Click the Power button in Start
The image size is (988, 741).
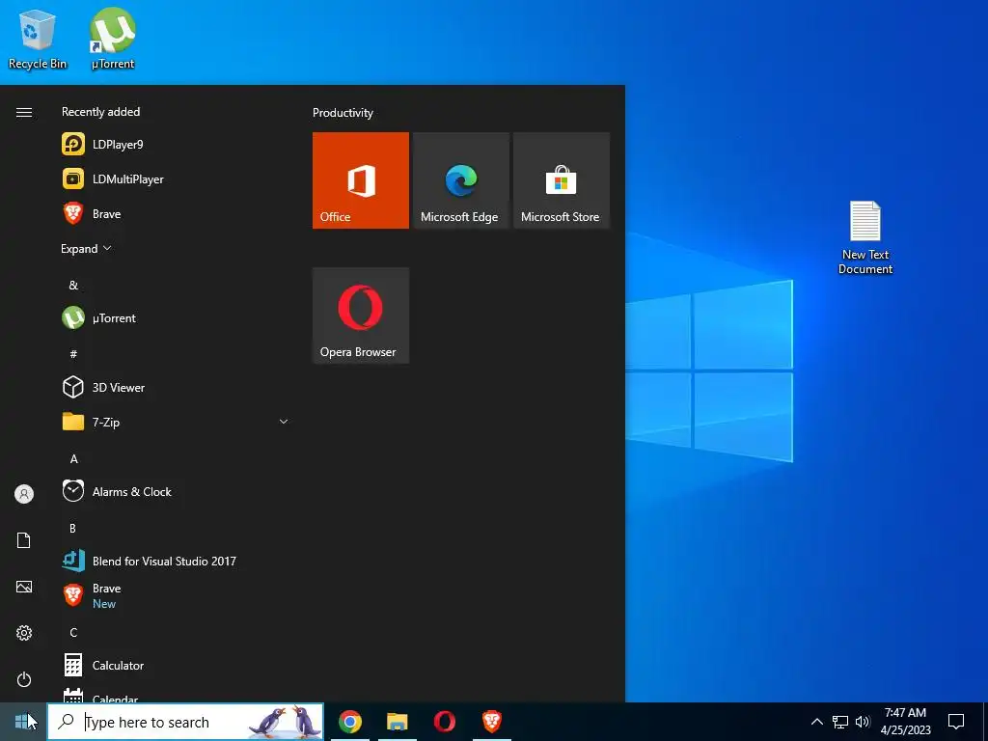coord(24,679)
